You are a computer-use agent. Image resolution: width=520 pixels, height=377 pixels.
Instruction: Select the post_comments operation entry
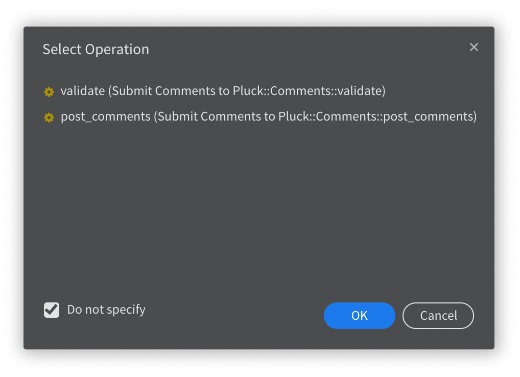click(268, 117)
